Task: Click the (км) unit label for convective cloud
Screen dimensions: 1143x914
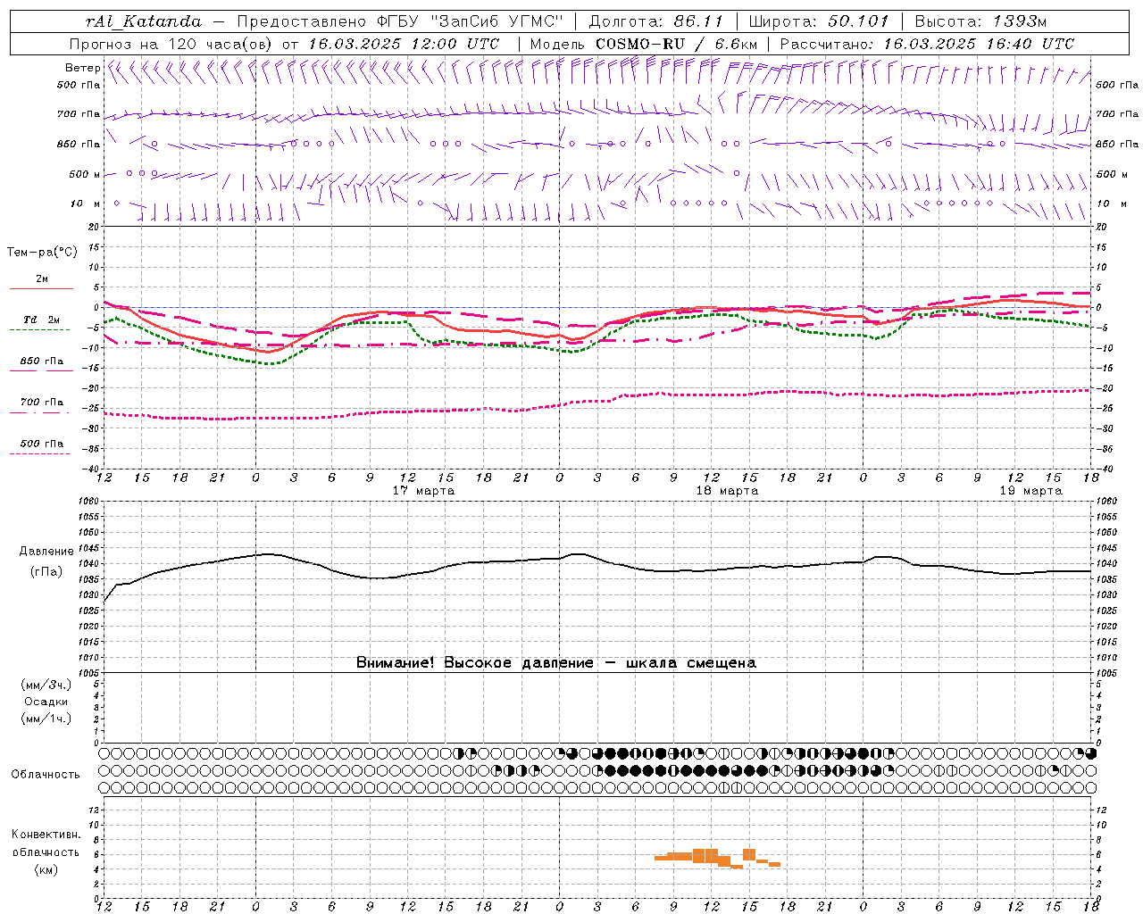Action: pos(46,869)
